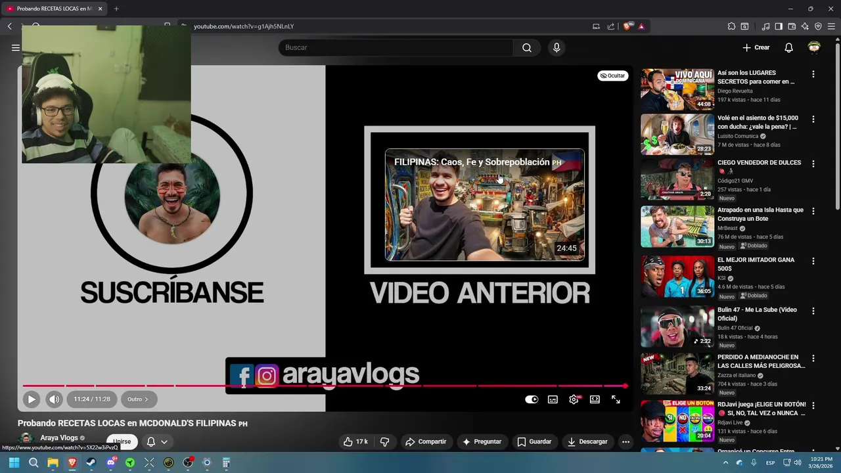
Task: Click the video progress bar
Action: tap(325, 386)
